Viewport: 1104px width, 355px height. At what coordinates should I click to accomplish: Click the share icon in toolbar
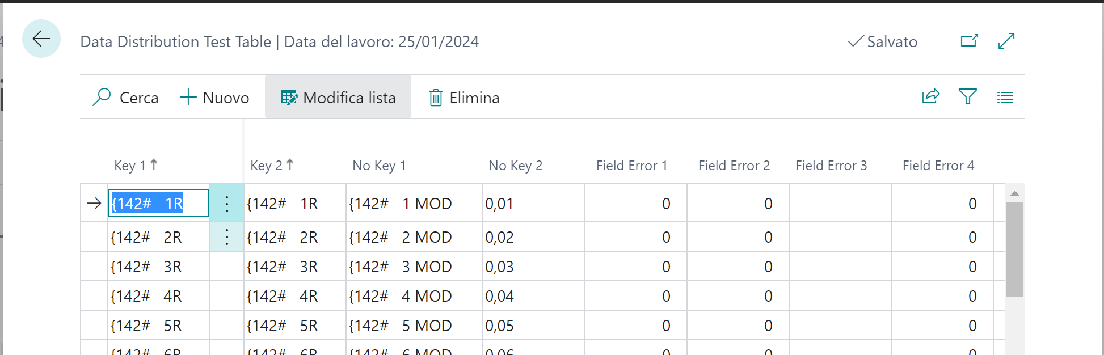(930, 97)
